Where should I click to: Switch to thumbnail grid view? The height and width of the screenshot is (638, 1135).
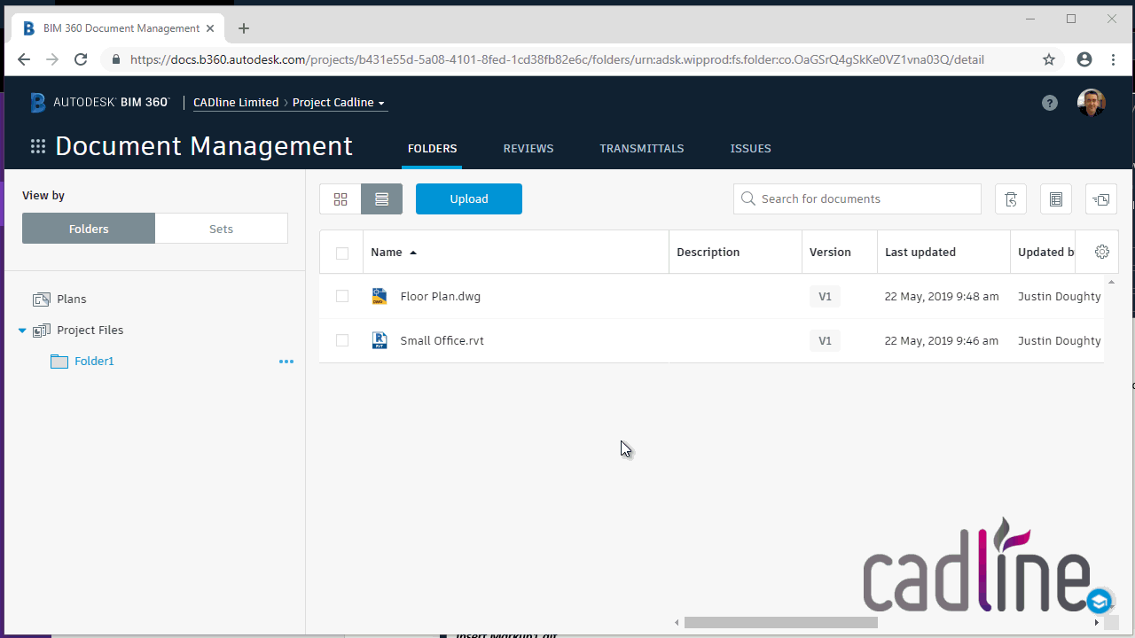[340, 199]
